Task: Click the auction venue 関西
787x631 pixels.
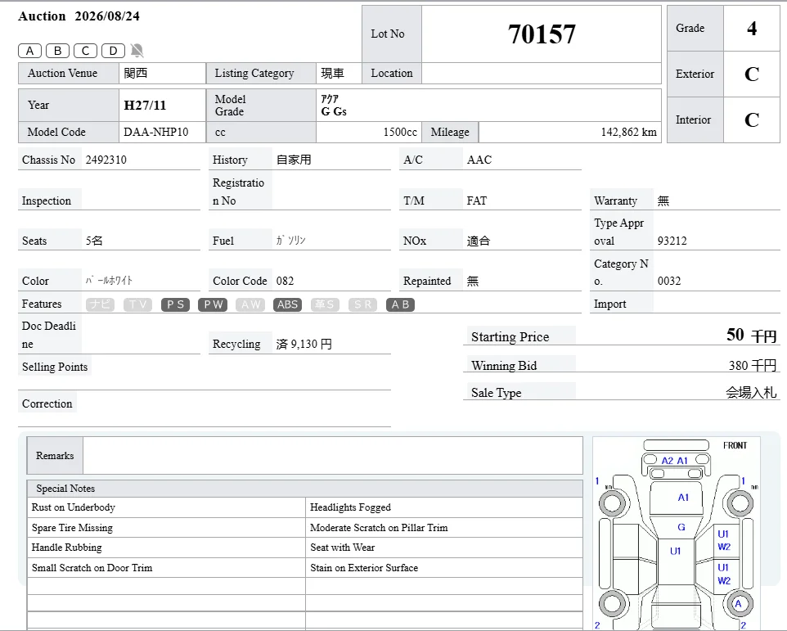Action: (x=136, y=74)
